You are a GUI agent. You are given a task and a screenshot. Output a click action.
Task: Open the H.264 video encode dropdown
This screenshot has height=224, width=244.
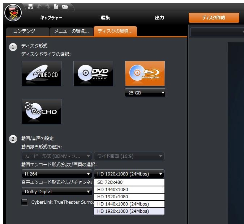pyautogui.click(x=57, y=174)
